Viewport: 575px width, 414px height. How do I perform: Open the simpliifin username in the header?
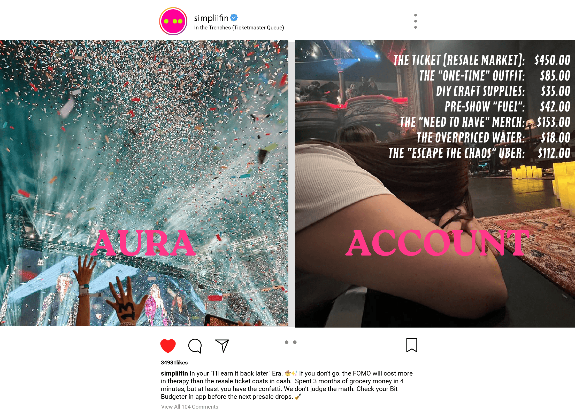pos(211,18)
